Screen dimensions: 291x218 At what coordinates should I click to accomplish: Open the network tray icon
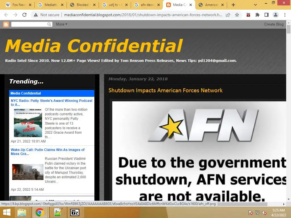tap(257, 213)
